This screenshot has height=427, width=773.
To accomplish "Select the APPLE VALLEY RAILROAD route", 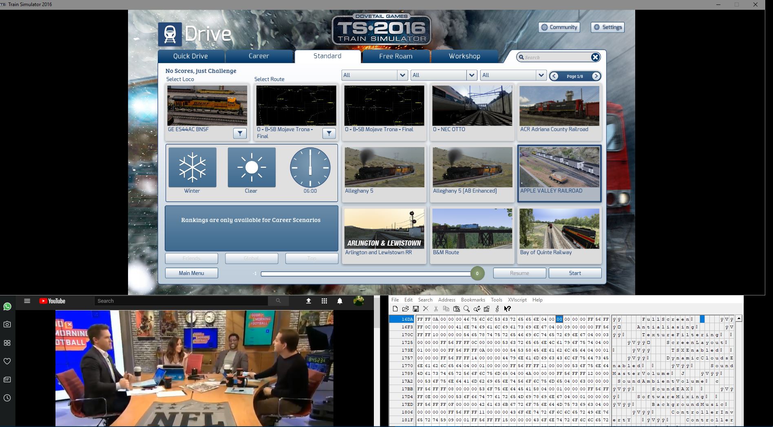I will pos(559,174).
